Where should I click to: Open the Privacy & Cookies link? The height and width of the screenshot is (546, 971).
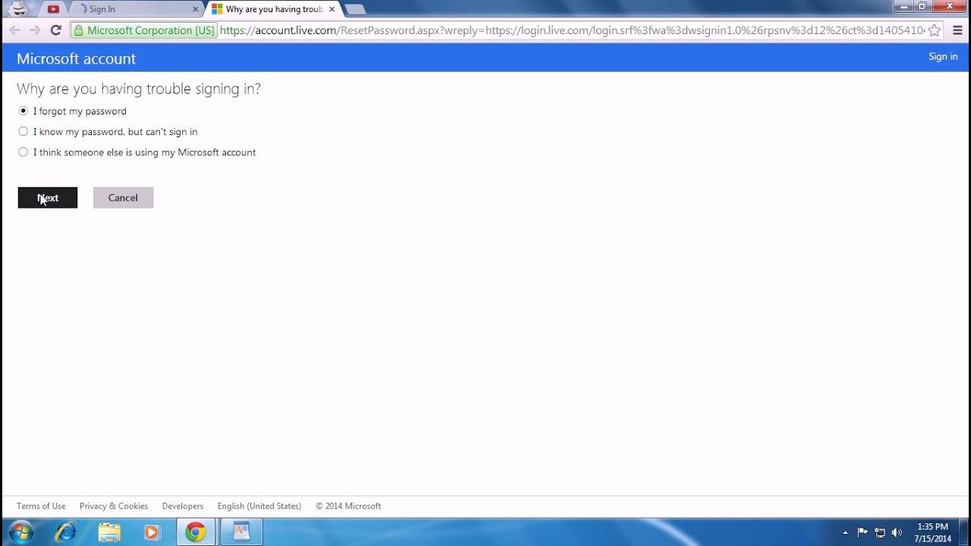click(114, 506)
